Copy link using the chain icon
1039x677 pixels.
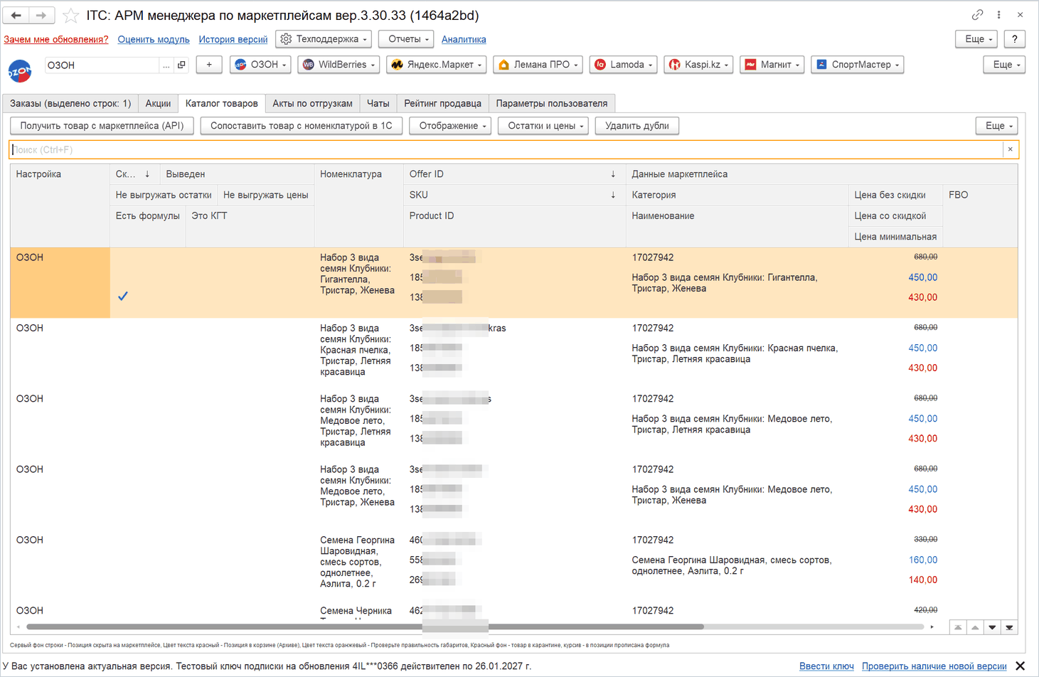pyautogui.click(x=977, y=15)
